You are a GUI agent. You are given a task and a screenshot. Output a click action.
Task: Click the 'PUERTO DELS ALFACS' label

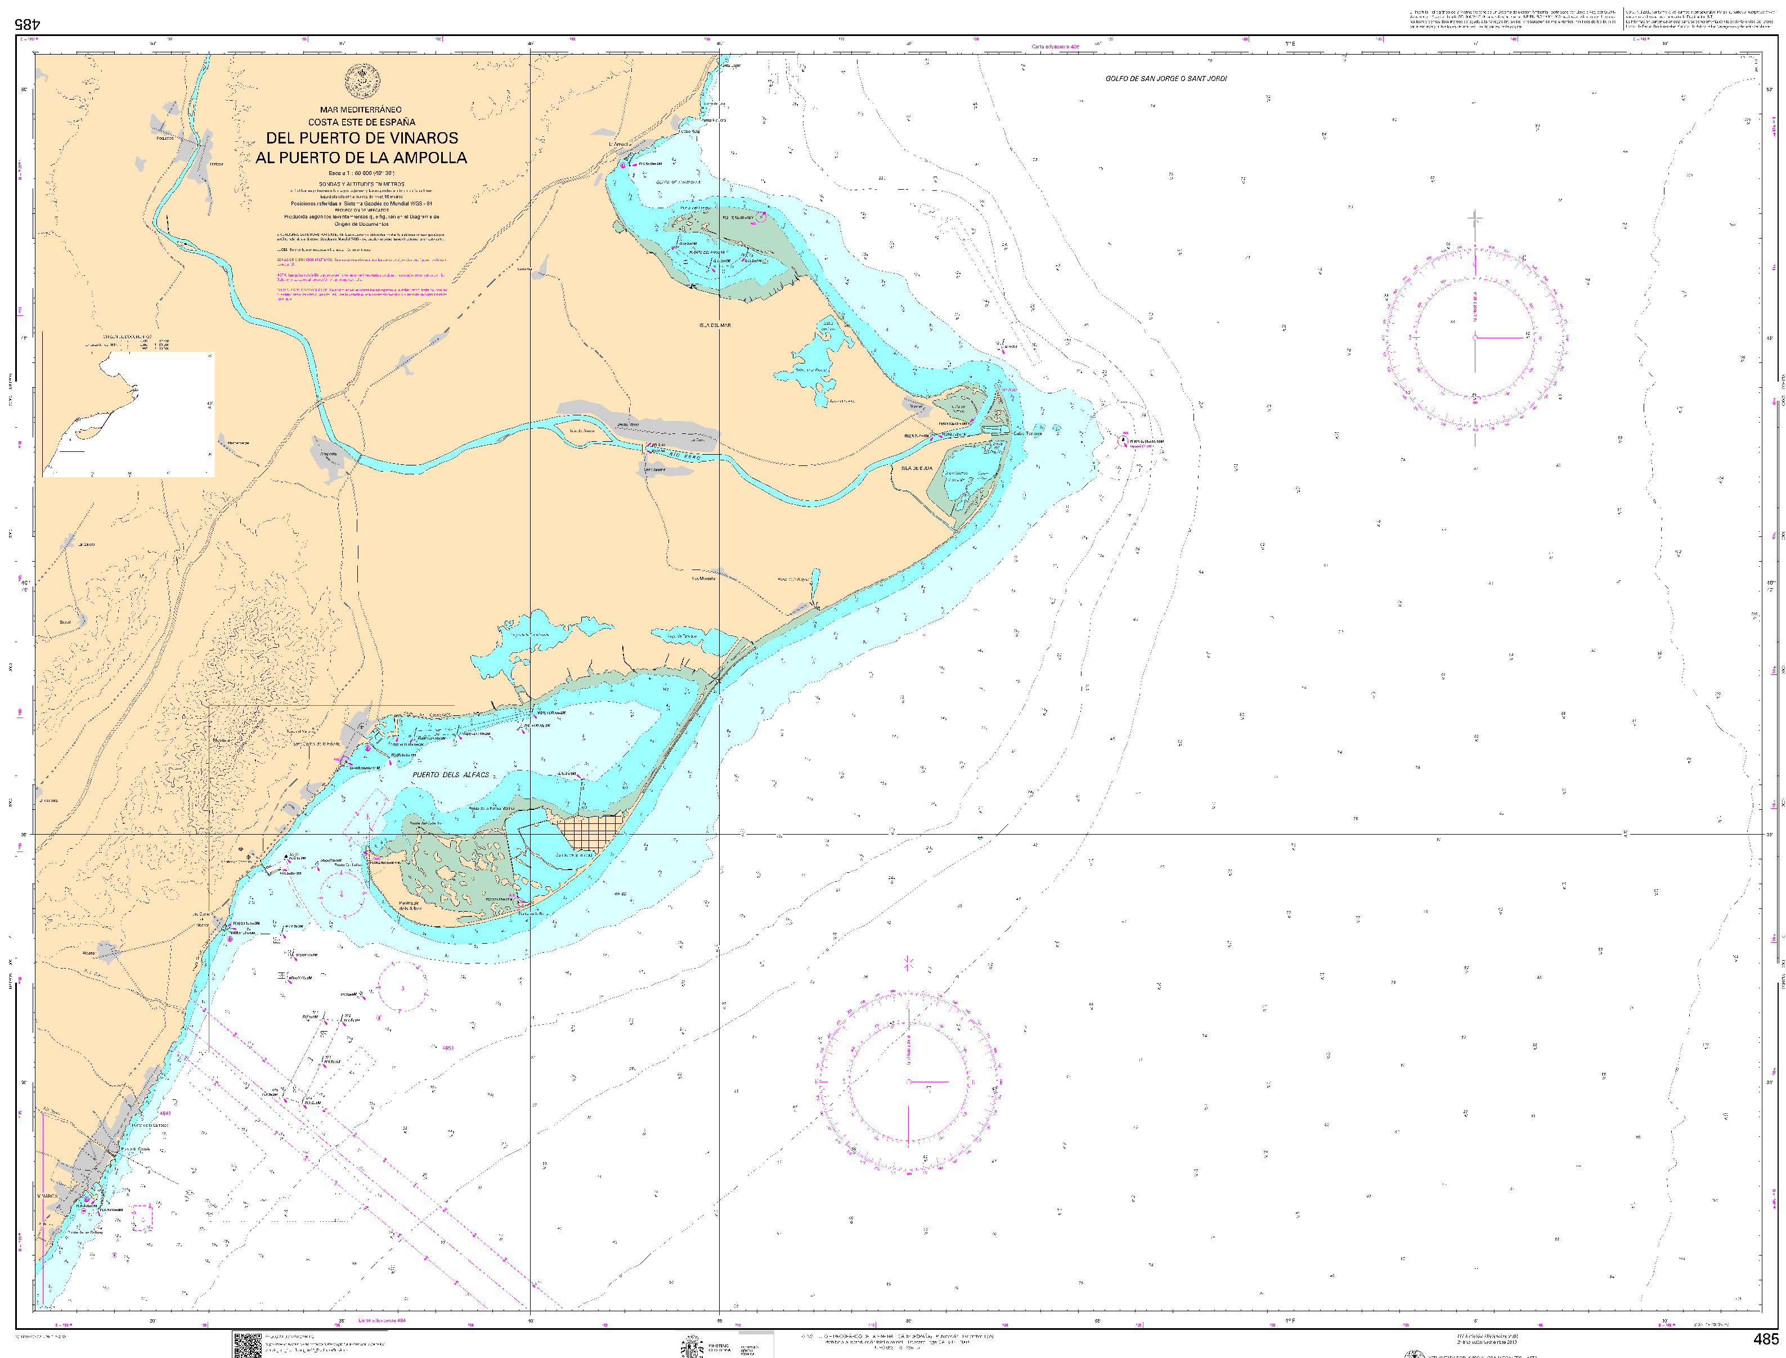tap(451, 774)
